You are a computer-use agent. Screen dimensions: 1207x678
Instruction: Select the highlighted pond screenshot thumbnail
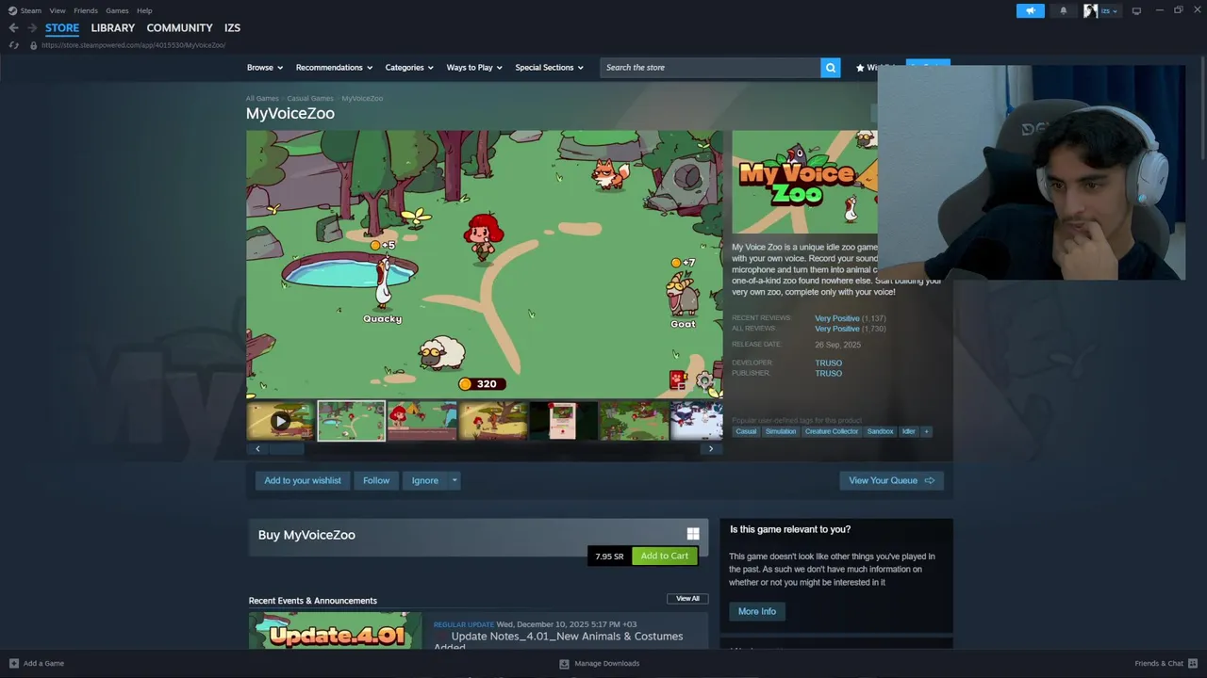tap(351, 421)
